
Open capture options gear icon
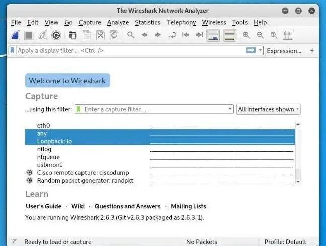coord(56,35)
